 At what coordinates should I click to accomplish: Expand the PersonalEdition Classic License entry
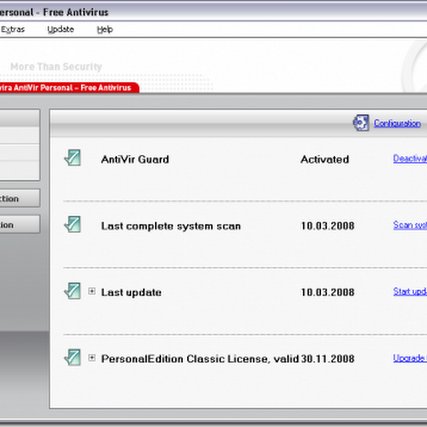tap(91, 358)
